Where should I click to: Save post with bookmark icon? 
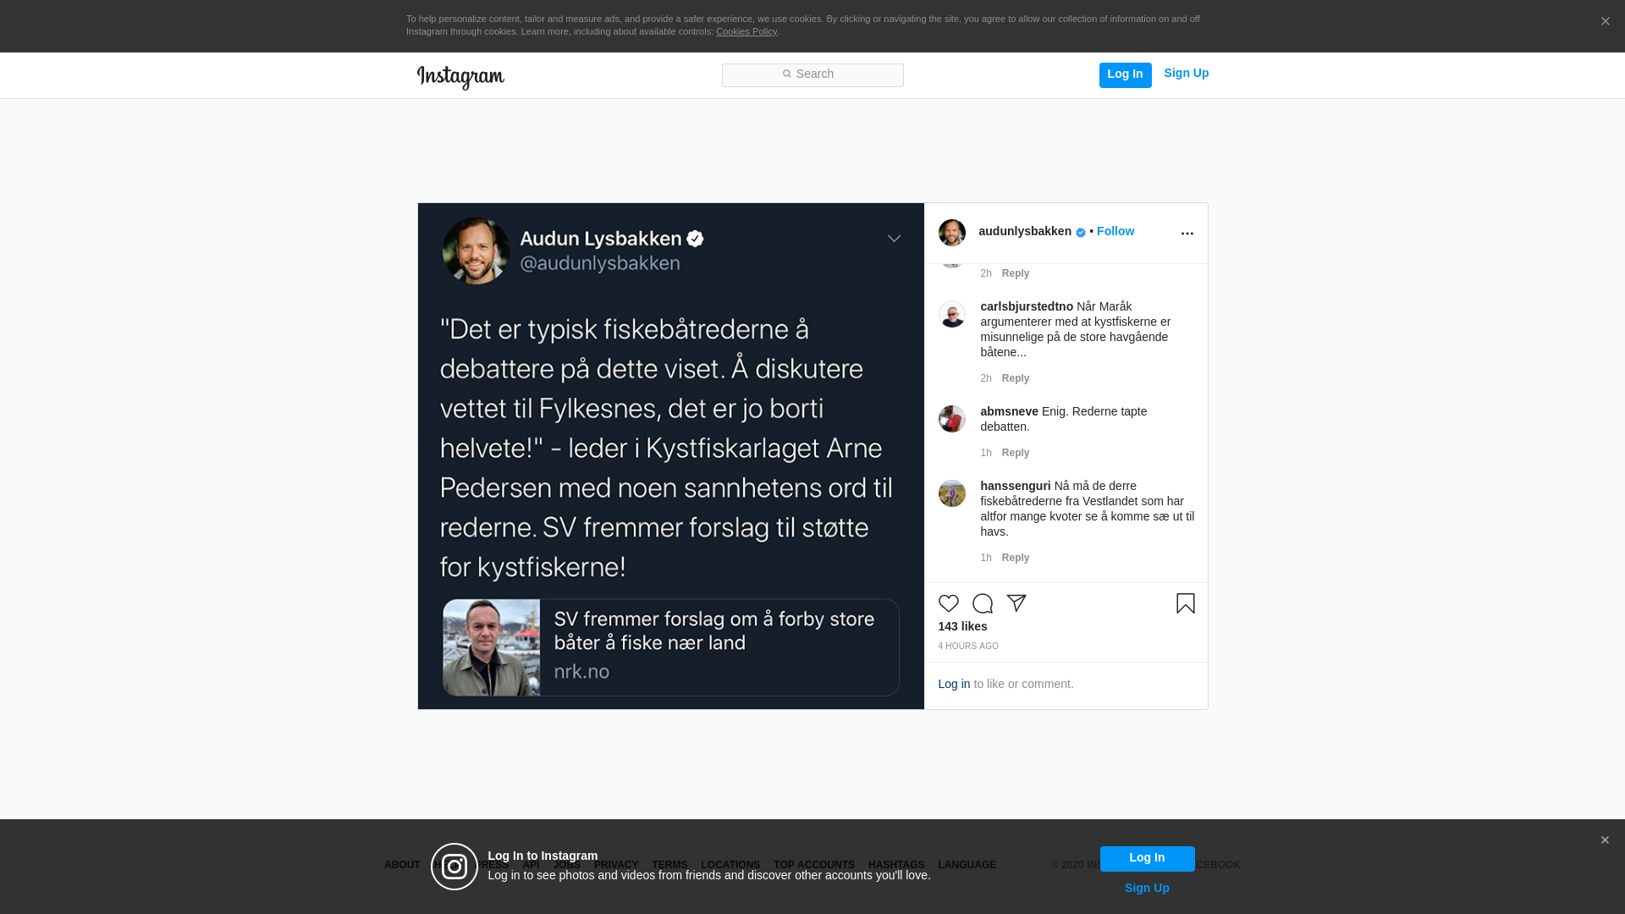1185,603
